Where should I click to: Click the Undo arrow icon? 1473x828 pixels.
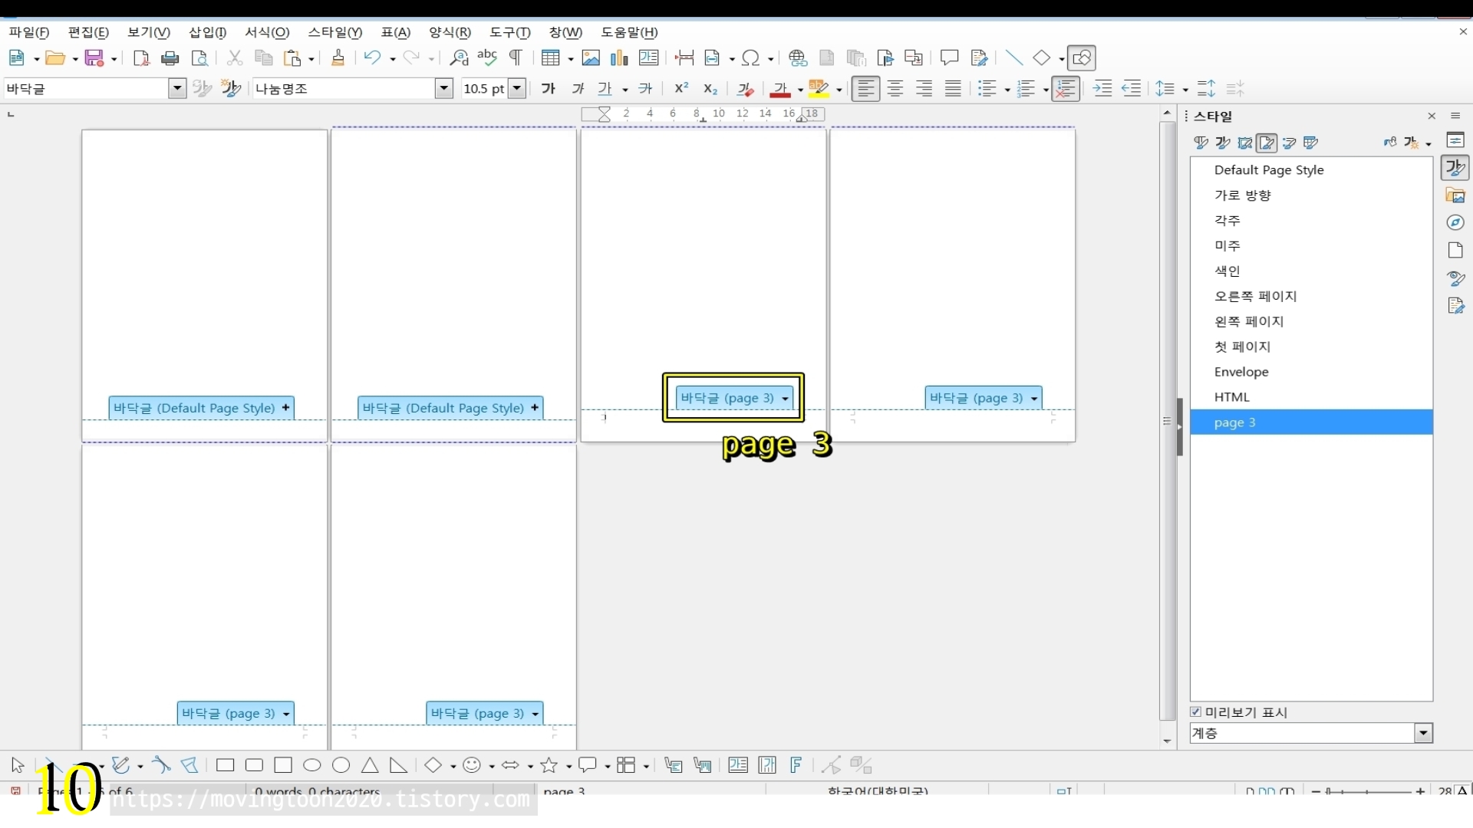tap(372, 58)
